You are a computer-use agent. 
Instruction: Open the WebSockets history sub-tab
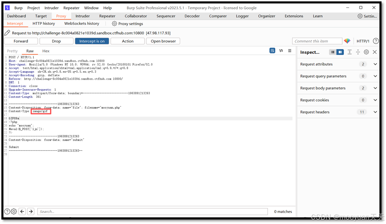pos(82,24)
